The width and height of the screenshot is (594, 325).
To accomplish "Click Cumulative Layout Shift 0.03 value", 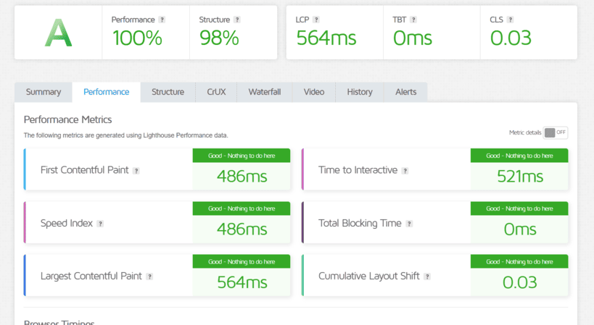I will [520, 282].
